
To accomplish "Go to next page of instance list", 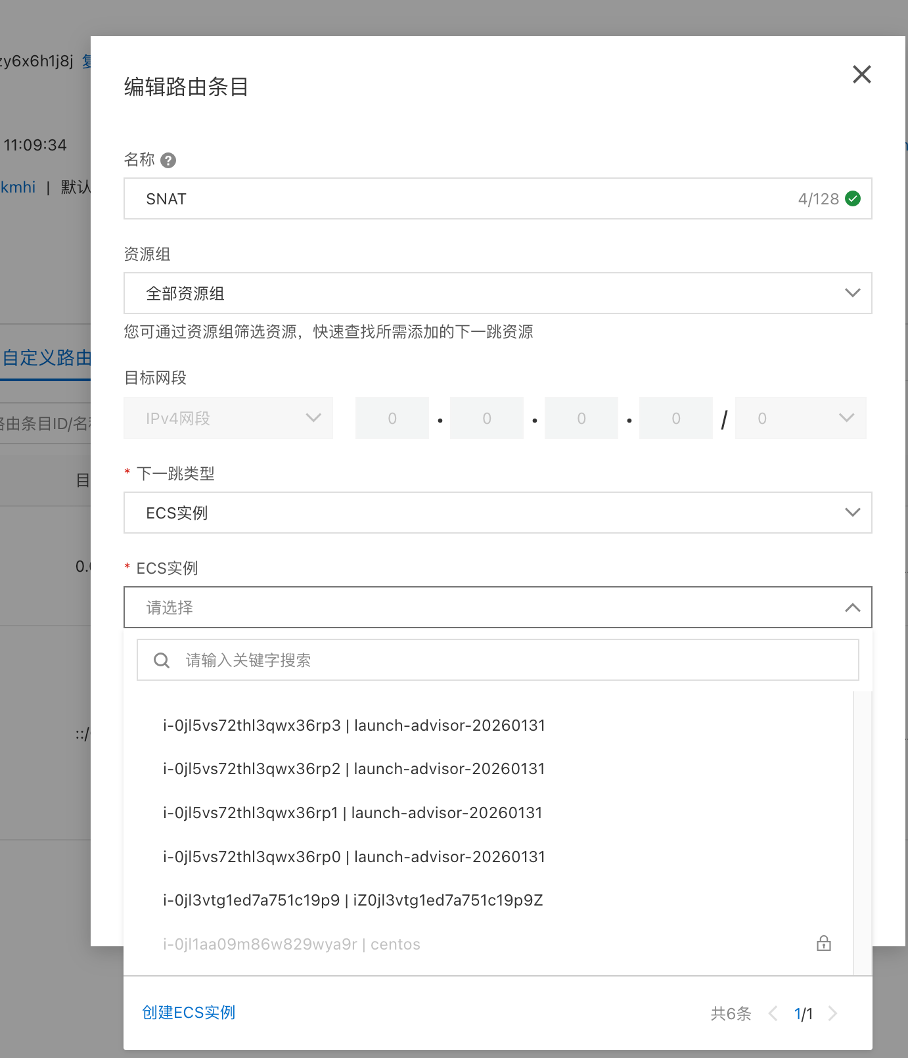I will pyautogui.click(x=832, y=1013).
